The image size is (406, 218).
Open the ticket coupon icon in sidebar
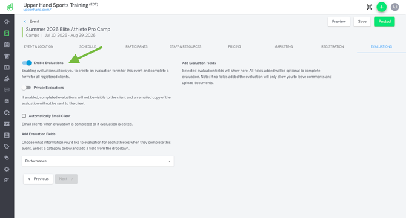click(7, 124)
